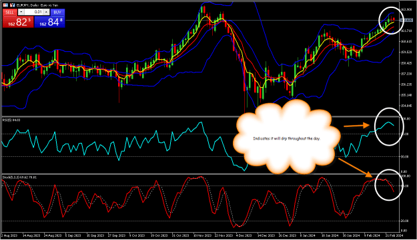Select the EURJPY Daily chart title text
417x240 pixels.
(37, 5)
